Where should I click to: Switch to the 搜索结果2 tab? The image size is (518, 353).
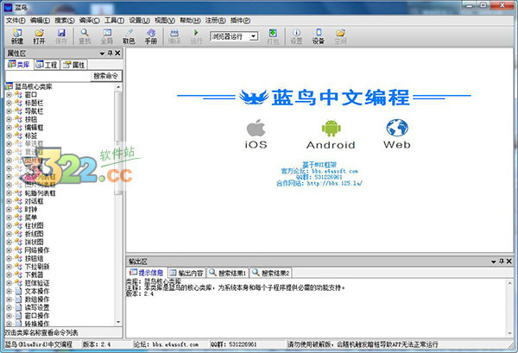pyautogui.click(x=270, y=273)
